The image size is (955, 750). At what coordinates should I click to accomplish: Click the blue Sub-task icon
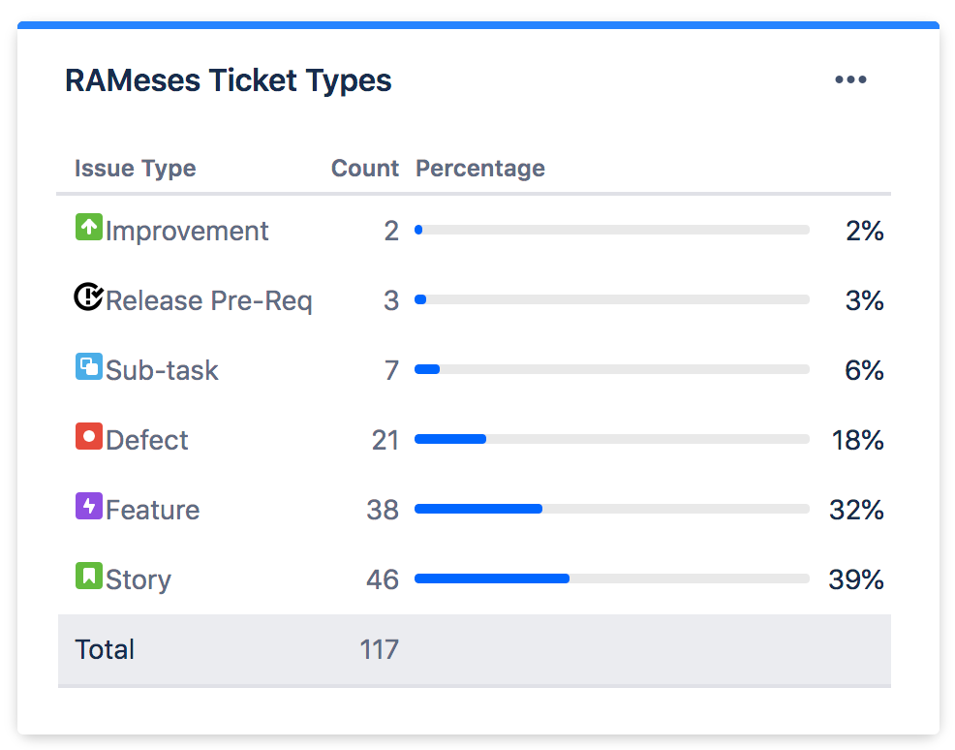[x=89, y=367]
